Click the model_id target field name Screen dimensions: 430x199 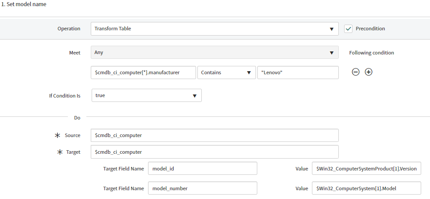click(203, 168)
